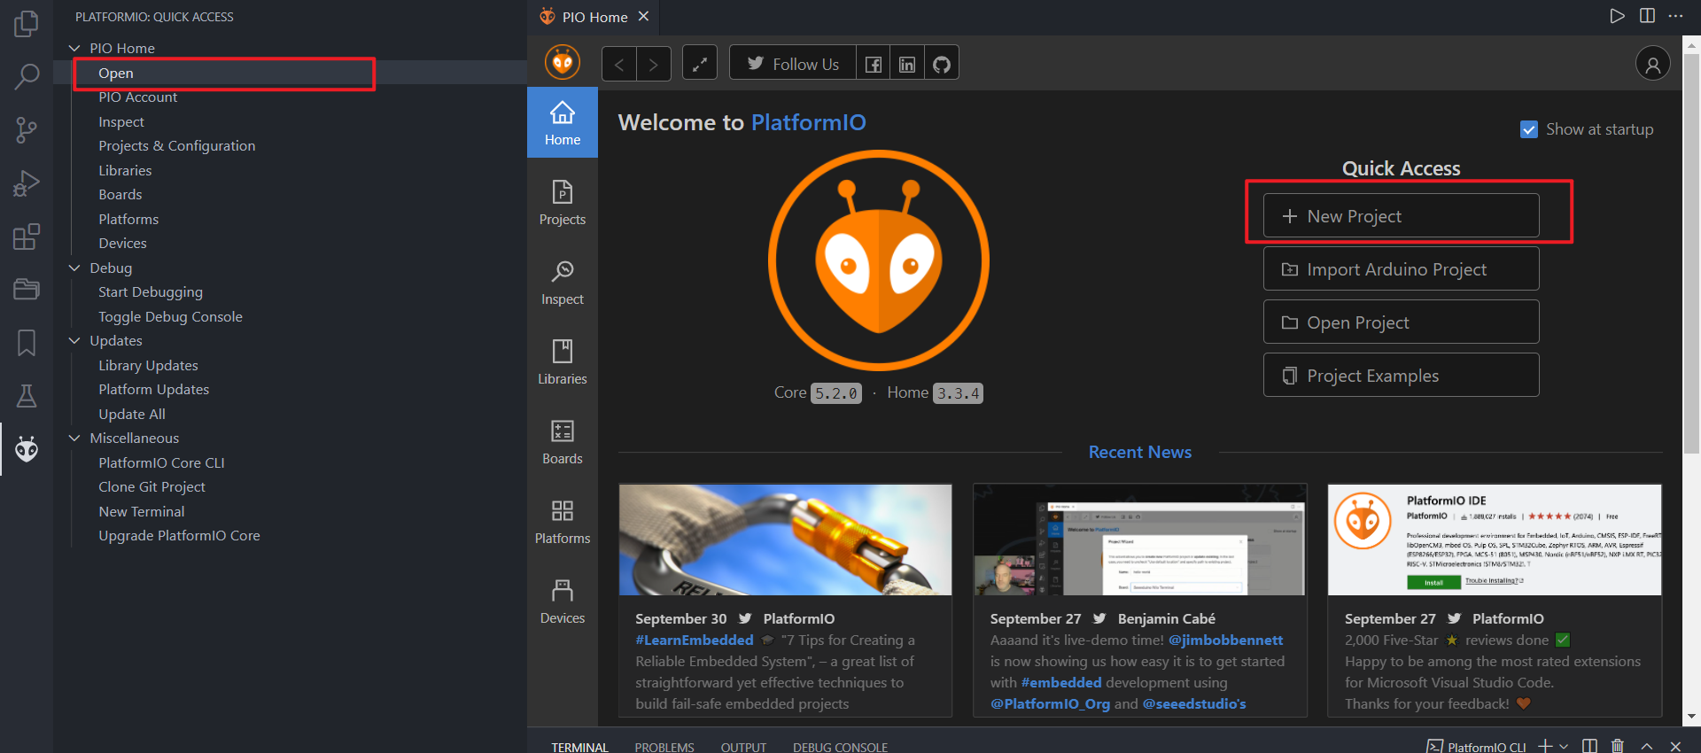Open the Facebook icon link

tap(874, 64)
